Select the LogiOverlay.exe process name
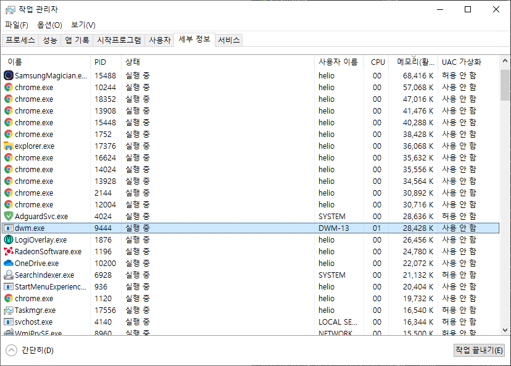The height and width of the screenshot is (366, 511). coord(41,240)
